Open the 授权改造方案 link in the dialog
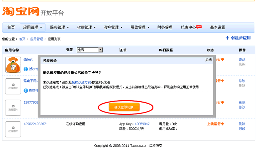Viewport: 263px width, 149px height. click(81, 82)
